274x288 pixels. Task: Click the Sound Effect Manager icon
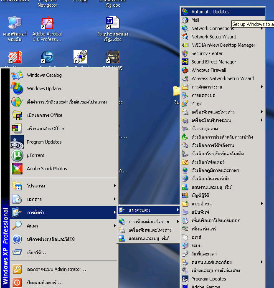tap(185, 62)
